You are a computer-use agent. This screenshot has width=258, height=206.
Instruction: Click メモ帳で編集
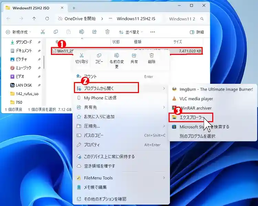(121, 187)
